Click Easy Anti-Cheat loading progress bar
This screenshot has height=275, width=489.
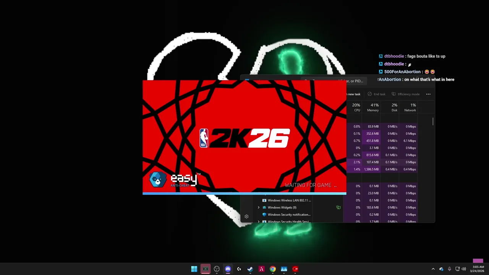click(244, 193)
